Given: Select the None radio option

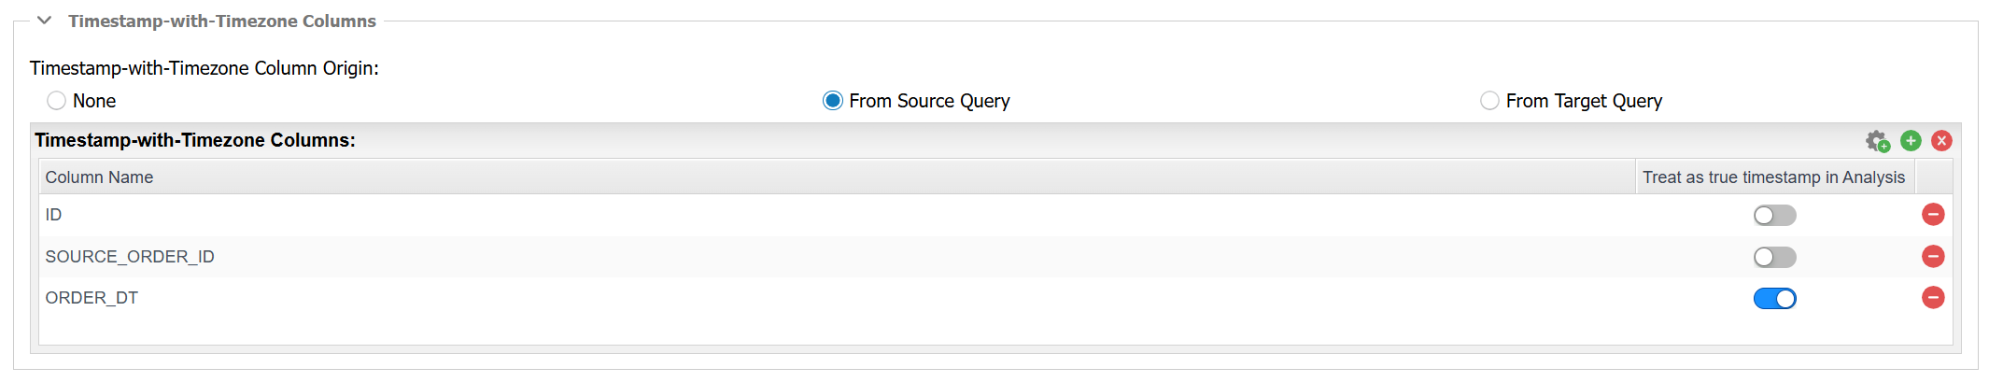Looking at the screenshot, I should 56,101.
